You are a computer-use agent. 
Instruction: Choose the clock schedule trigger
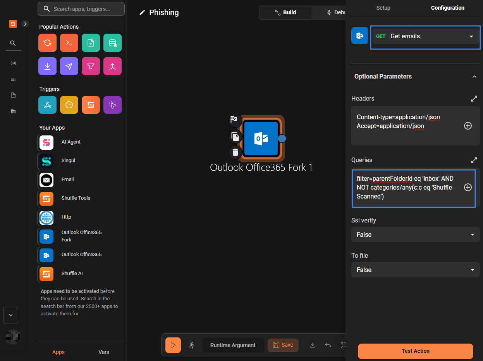coord(69,105)
